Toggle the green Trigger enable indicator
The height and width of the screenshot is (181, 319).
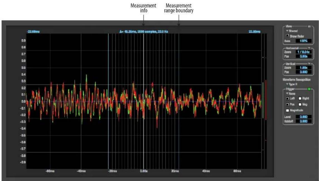click(x=309, y=89)
